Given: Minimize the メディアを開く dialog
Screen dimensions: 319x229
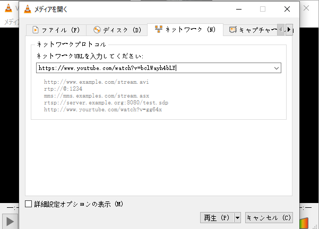Looking at the screenshot, I should [x=239, y=9].
